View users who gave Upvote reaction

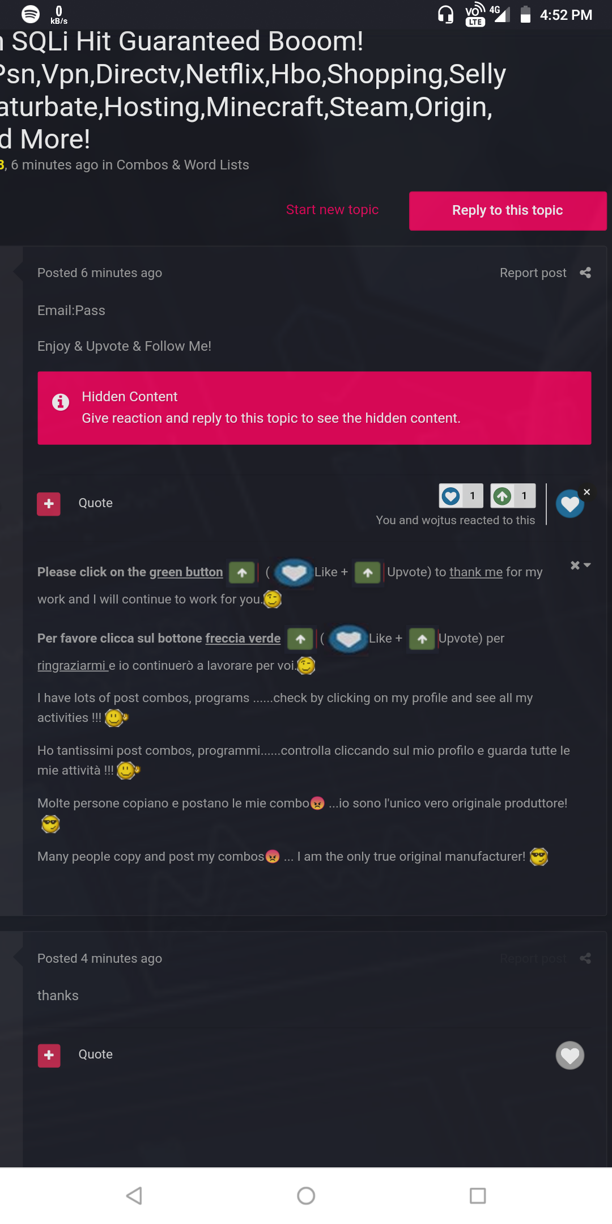[513, 496]
